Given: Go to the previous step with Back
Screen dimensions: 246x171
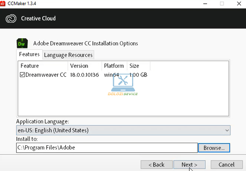Looking at the screenshot, I should (156, 164).
